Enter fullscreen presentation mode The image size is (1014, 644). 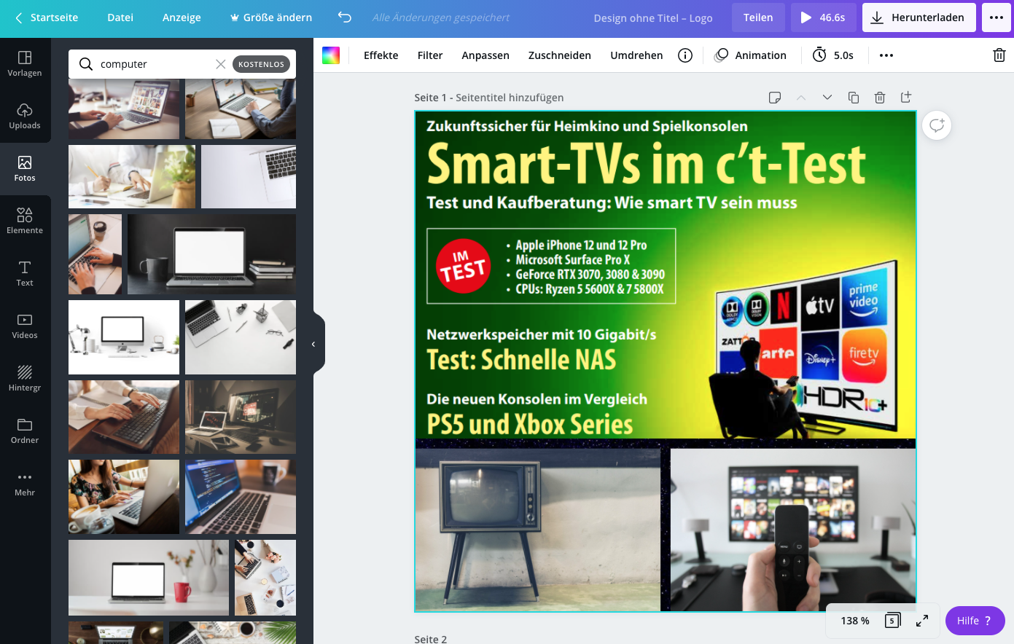click(x=922, y=621)
